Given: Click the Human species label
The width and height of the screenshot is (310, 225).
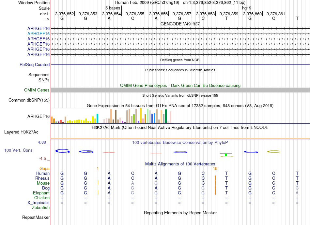Looking at the screenshot, I should coord(43,173).
